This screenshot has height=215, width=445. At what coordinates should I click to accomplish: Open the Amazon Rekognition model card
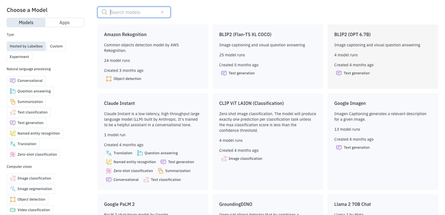153,57
